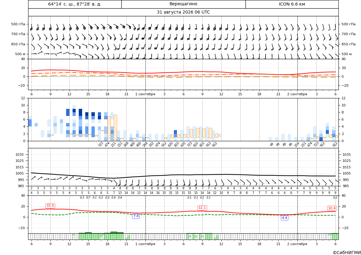Select the 31 августа 2026 06 UTC header
Viewport: 361px width, 255px height.
coord(183,12)
